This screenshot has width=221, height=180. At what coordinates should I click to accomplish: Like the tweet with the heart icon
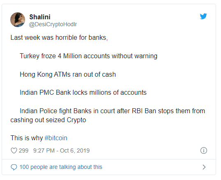coord(14,150)
